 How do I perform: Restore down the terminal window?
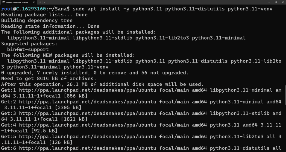coord(276,2)
